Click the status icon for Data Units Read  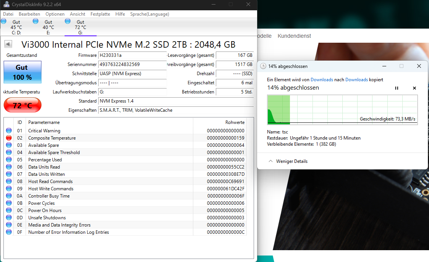[9, 167]
